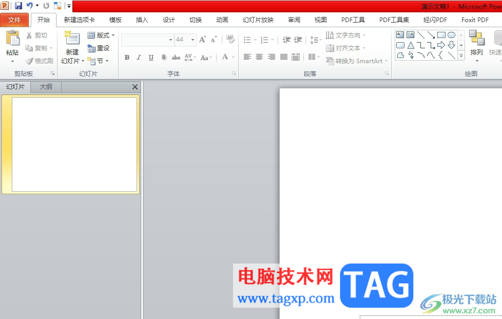Open the 视图 (View) ribbon tab

click(320, 20)
